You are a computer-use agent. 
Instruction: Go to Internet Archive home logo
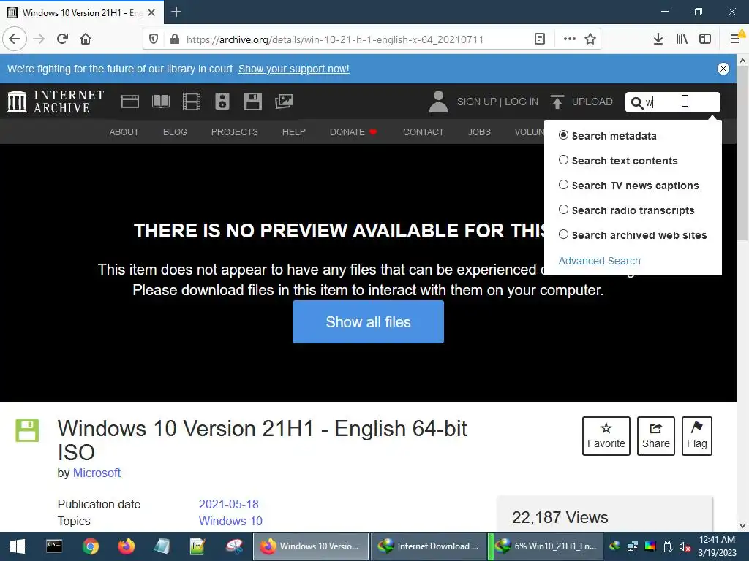coord(56,102)
